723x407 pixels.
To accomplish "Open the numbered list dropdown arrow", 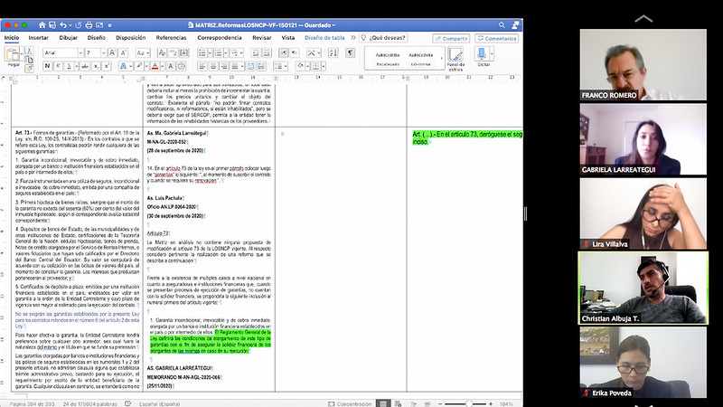I will point(226,53).
